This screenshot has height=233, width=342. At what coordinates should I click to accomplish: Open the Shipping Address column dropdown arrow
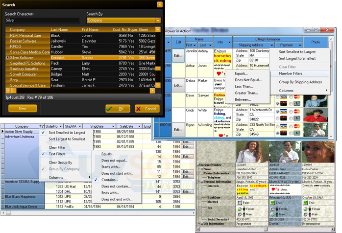tap(272, 45)
